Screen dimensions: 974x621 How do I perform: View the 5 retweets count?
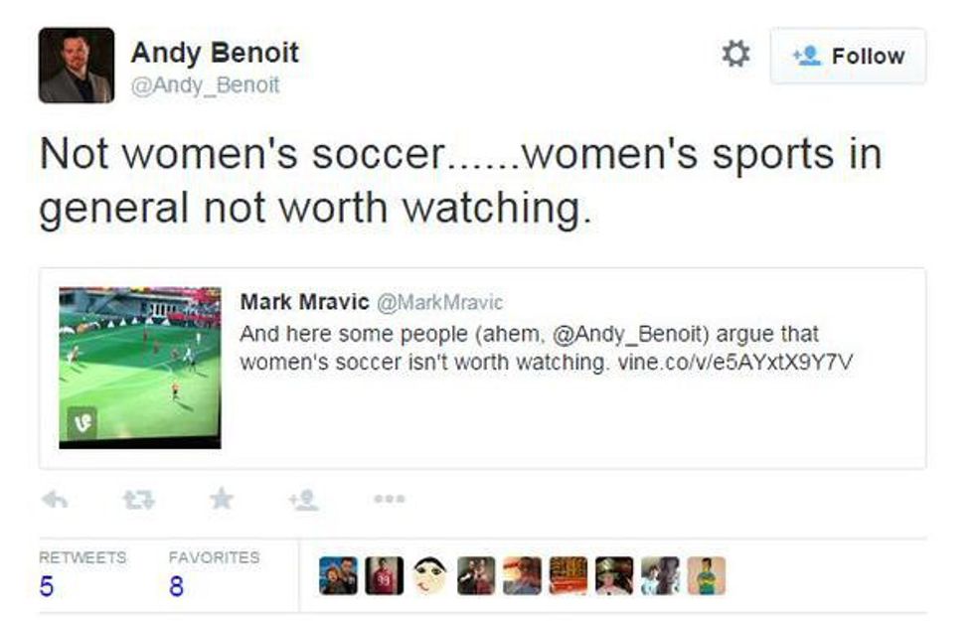coord(47,586)
